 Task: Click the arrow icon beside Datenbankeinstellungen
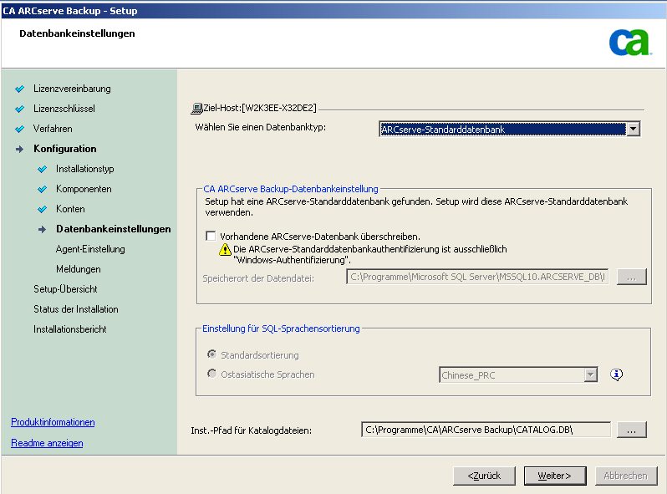pos(42,229)
